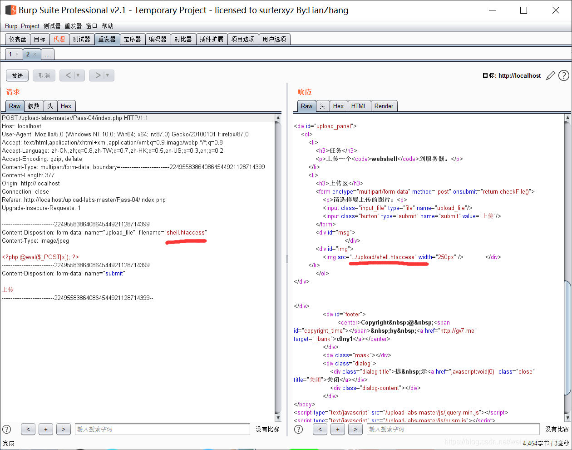The image size is (572, 450).
Task: Click the 发送 button to send the request
Action: coord(17,75)
